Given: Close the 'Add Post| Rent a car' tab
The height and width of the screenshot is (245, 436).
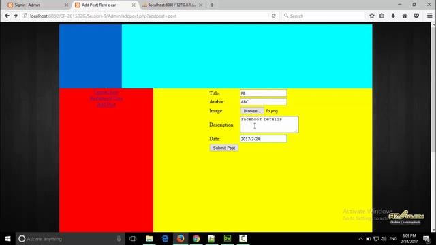Looking at the screenshot, I should [x=134, y=5].
